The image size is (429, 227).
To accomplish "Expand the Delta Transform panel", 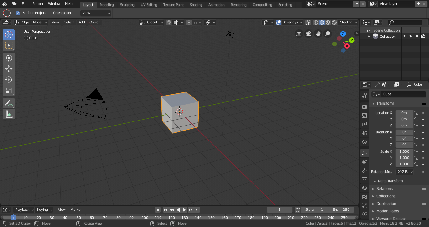I will (x=390, y=181).
